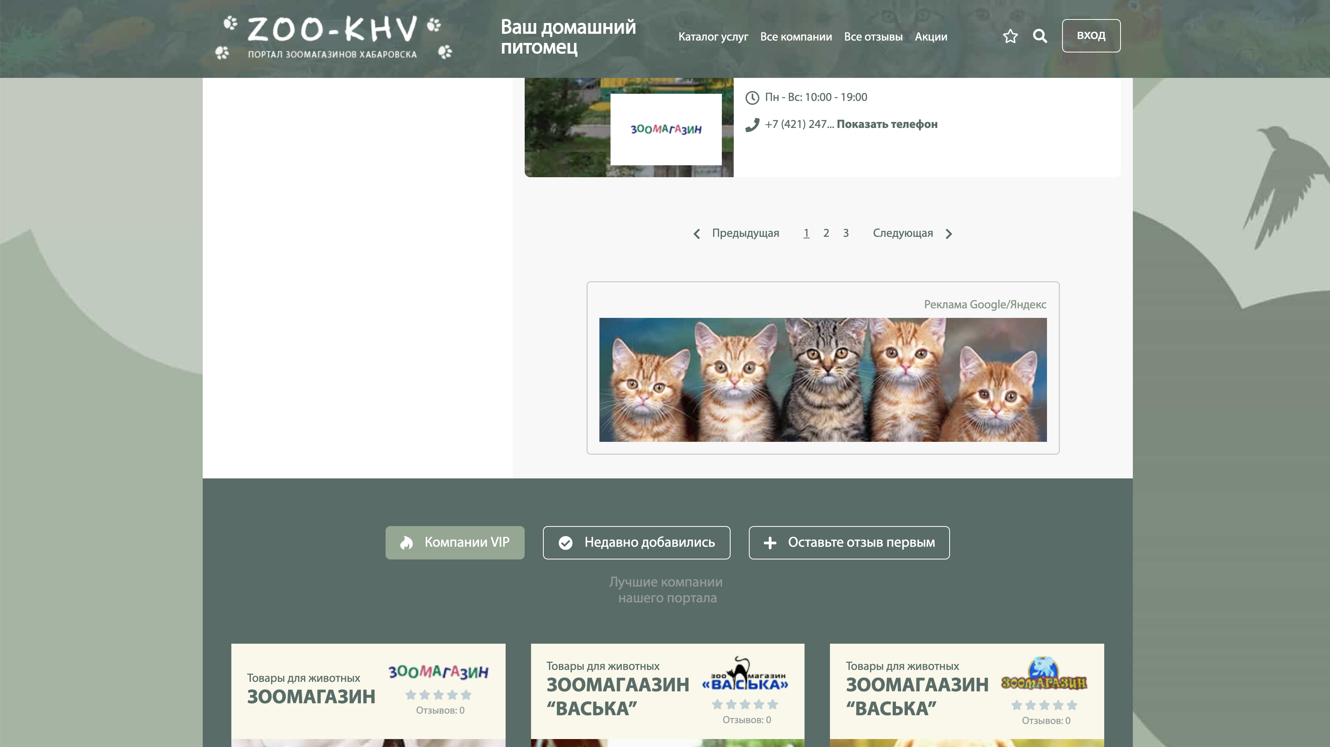Click star rating under «Васька» cat logo

pyautogui.click(x=745, y=704)
